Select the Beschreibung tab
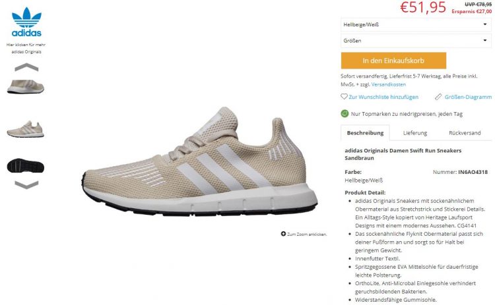The height and width of the screenshot is (305, 495). [x=365, y=133]
